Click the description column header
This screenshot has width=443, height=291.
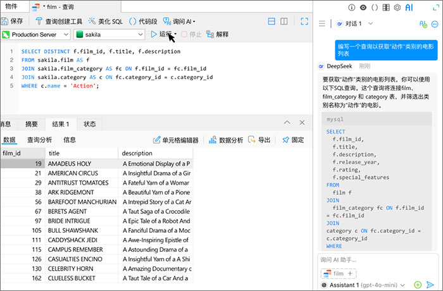156,153
